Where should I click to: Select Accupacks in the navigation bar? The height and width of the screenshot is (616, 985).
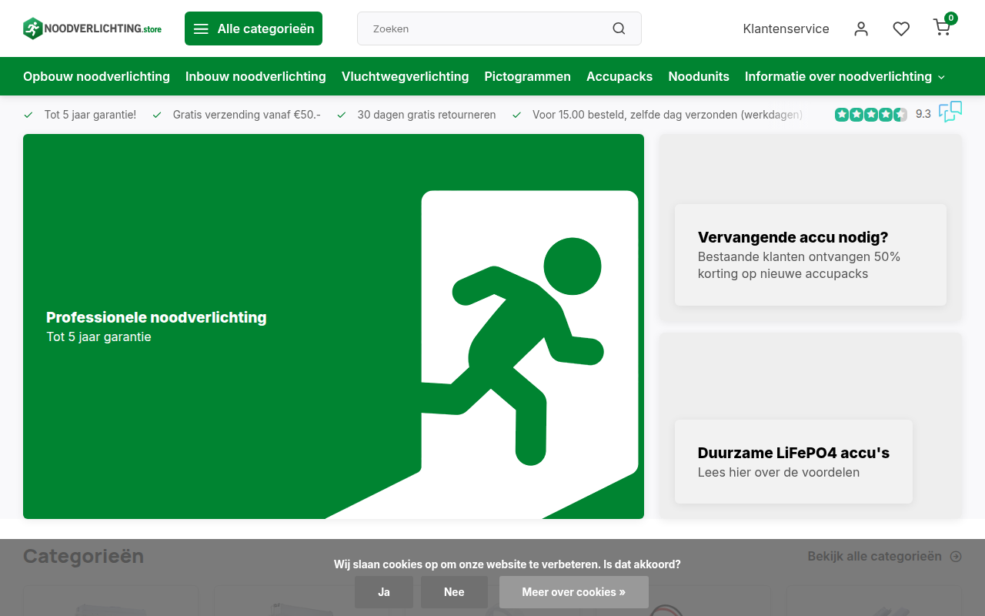coord(619,76)
